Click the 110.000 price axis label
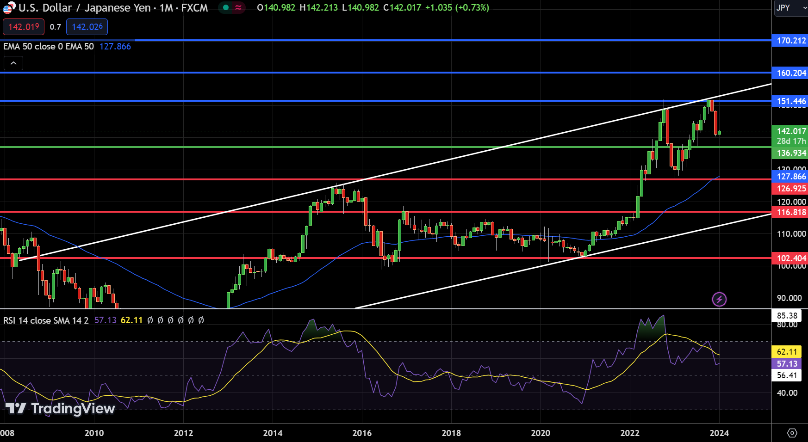The width and height of the screenshot is (808, 442). point(791,234)
